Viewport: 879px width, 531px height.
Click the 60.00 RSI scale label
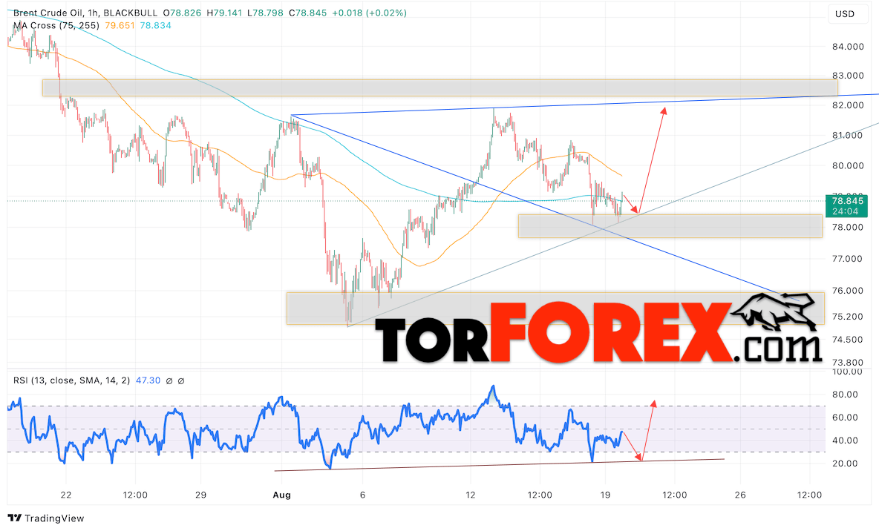coord(845,418)
